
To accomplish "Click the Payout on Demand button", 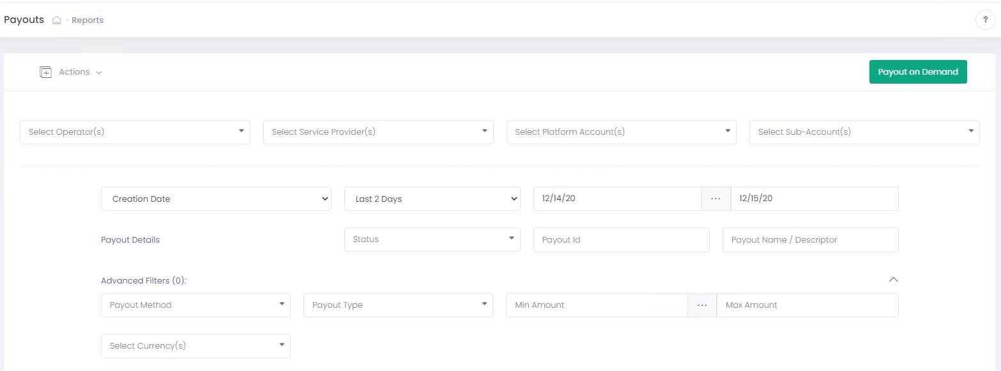I will 917,72.
